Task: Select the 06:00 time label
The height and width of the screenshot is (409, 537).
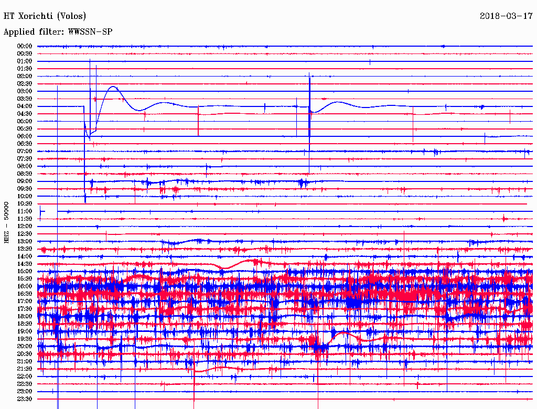Action: 25,136
